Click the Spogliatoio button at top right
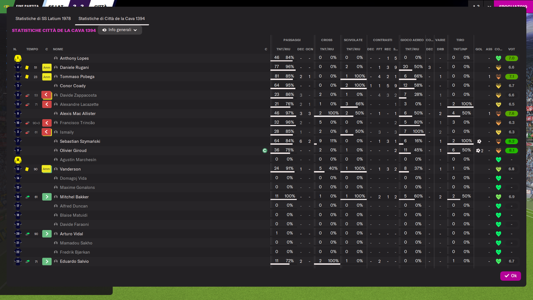Viewport: 533px width, 300px height. [513, 6]
